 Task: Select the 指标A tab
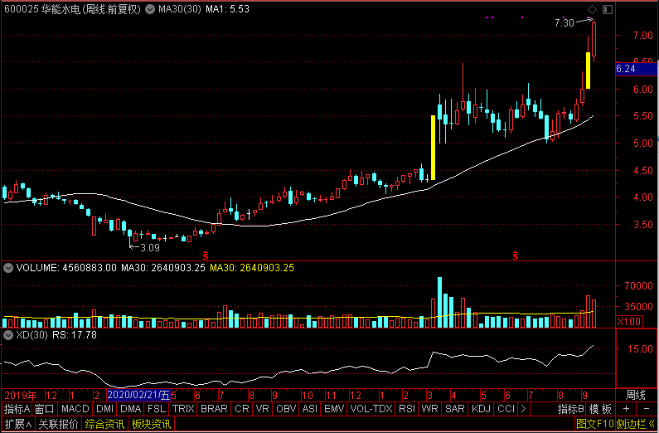pos(17,409)
